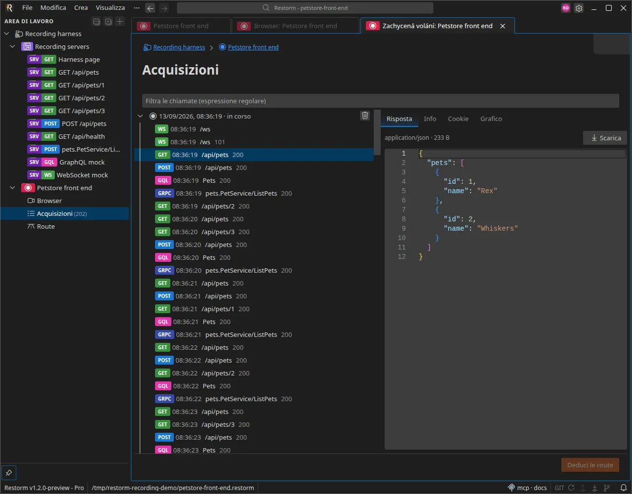Click the git push up-arrow icon
The height and width of the screenshot is (494, 632).
(583, 488)
